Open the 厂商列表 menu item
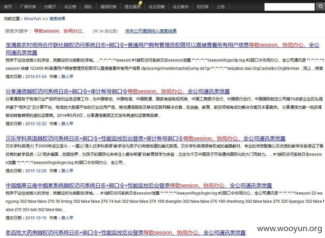This screenshot has width=325, height=238. 28,7
